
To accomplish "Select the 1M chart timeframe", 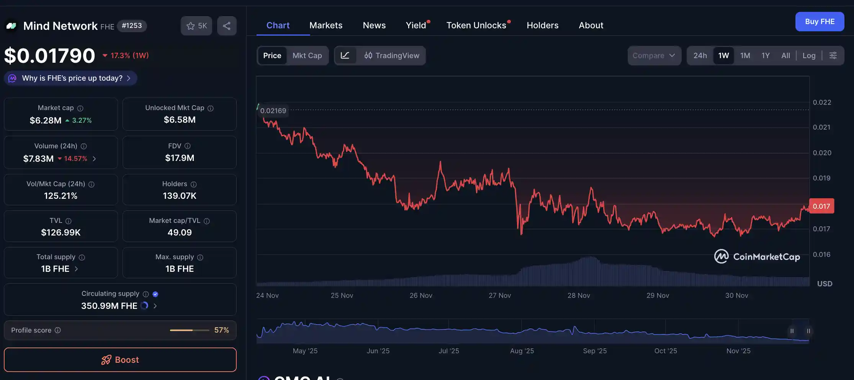I will pos(745,55).
